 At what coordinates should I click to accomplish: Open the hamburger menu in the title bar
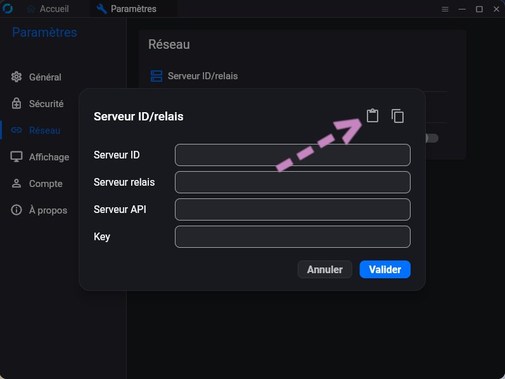tap(445, 9)
